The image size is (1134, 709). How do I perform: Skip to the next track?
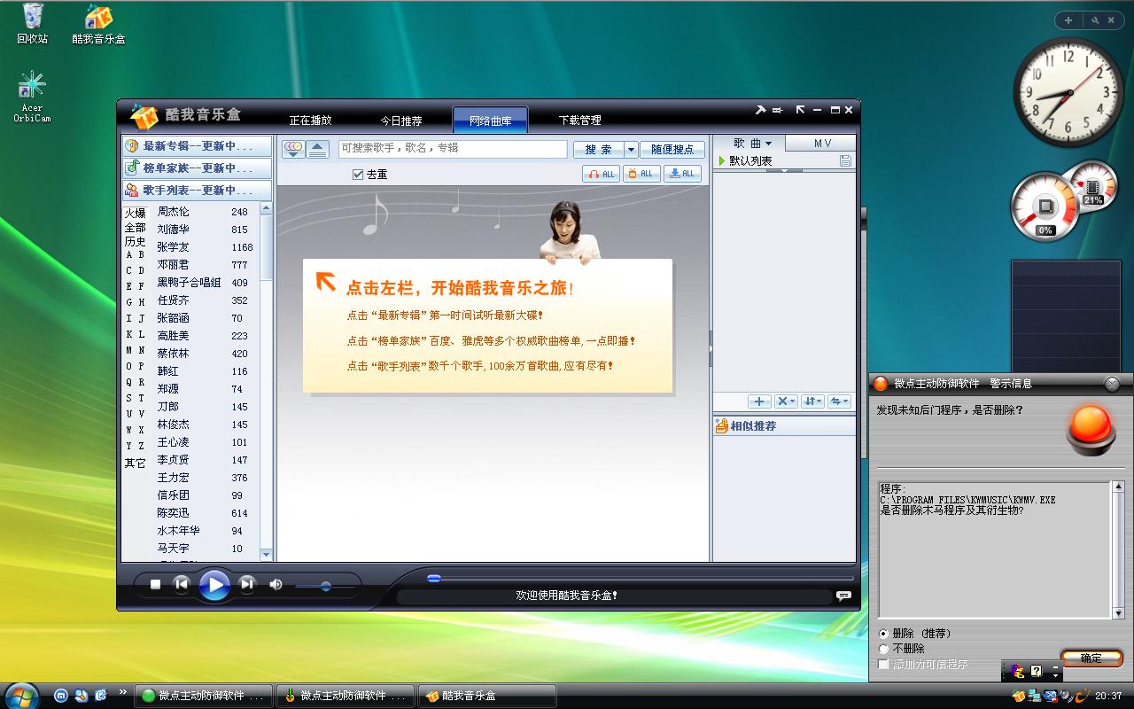(247, 584)
